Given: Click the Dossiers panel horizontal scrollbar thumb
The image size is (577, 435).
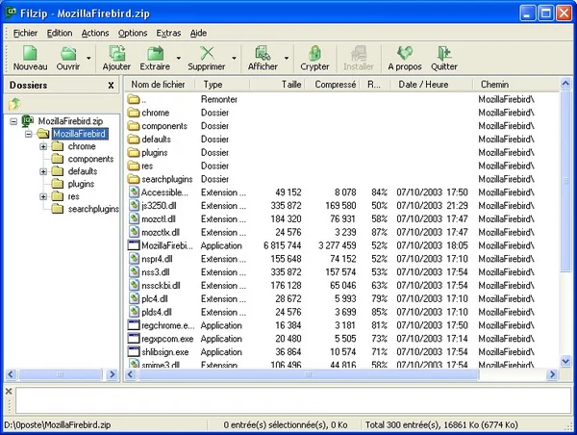Looking at the screenshot, I should coord(61,374).
